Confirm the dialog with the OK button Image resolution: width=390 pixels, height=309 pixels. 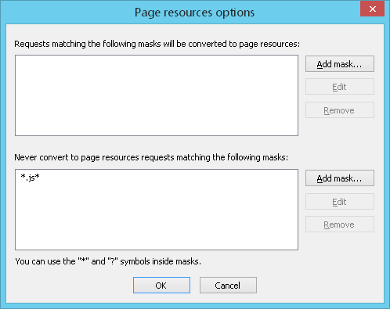point(161,286)
